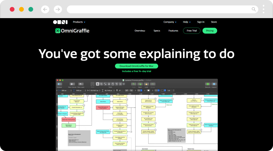The height and width of the screenshot is (151, 273).
Task: Expand the Company dropdown menu
Action: click(170, 22)
